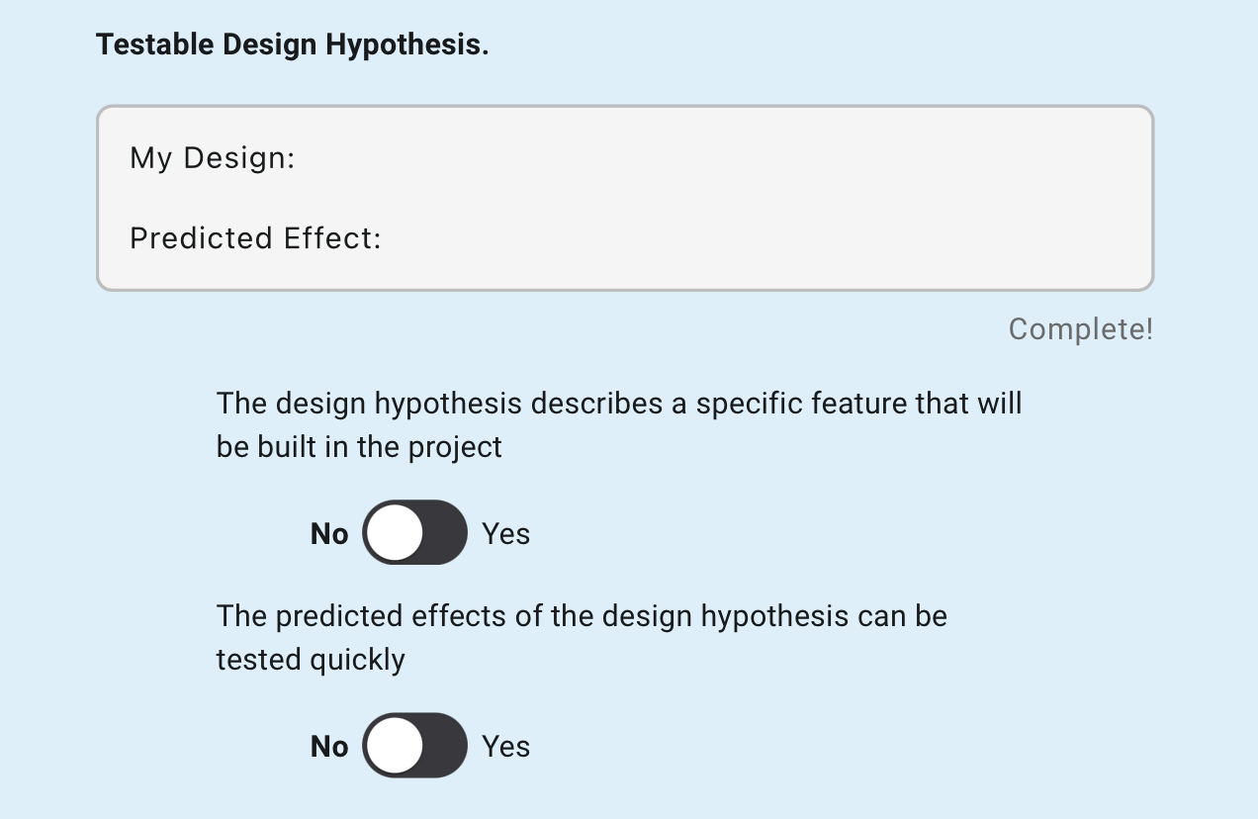The width and height of the screenshot is (1258, 819).
Task: Select No beside the tested quickly toggle
Action: (x=329, y=747)
